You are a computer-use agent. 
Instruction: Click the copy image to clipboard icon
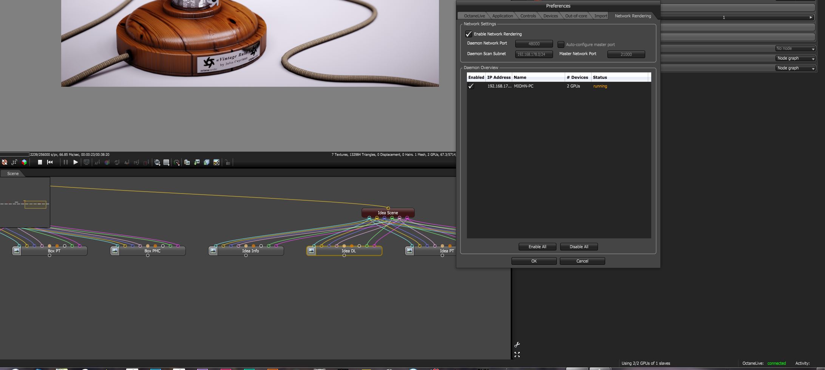click(187, 162)
